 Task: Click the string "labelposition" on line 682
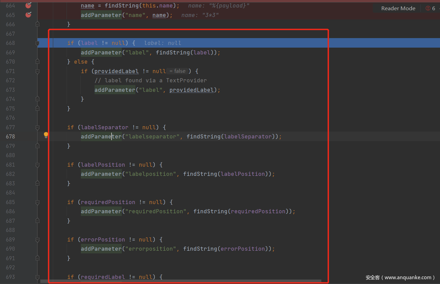click(151, 174)
